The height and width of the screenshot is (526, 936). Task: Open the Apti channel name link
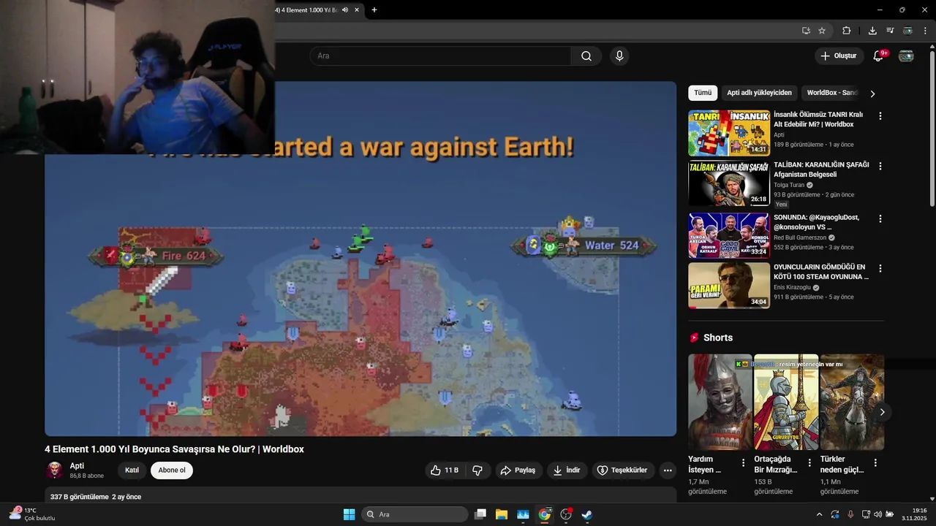tap(77, 466)
